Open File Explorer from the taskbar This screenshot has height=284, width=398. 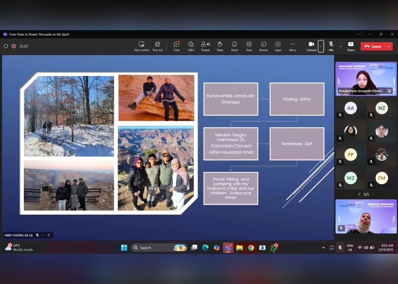(x=239, y=248)
